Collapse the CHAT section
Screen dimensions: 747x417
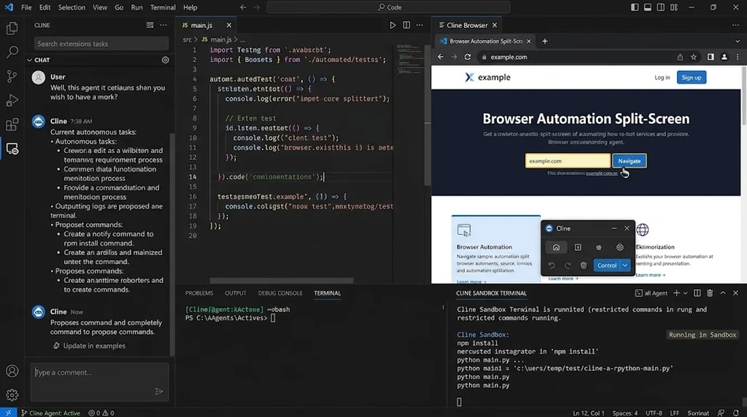[30, 60]
